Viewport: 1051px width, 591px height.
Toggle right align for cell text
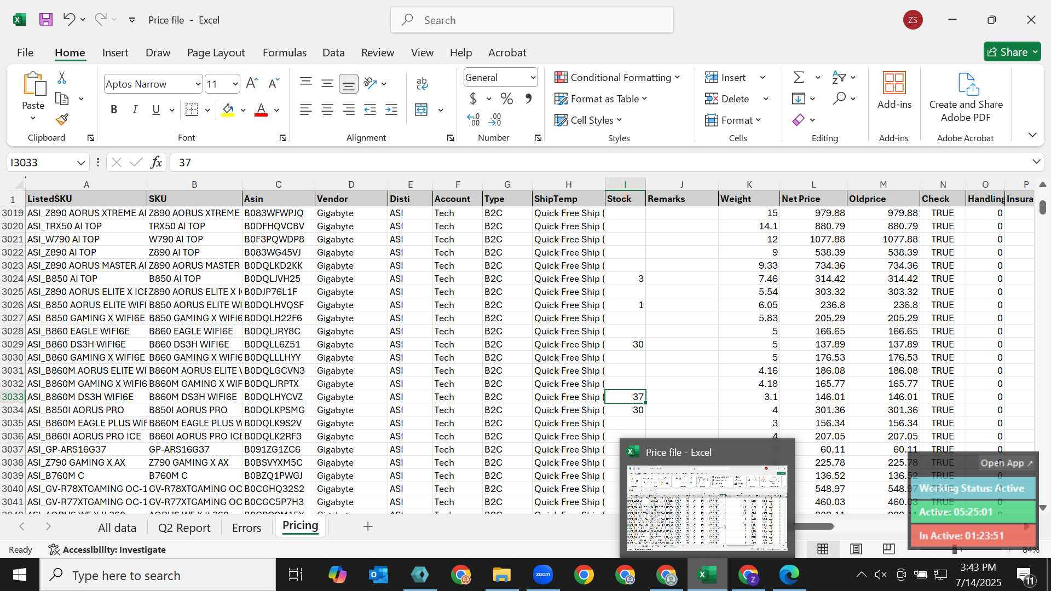[349, 109]
